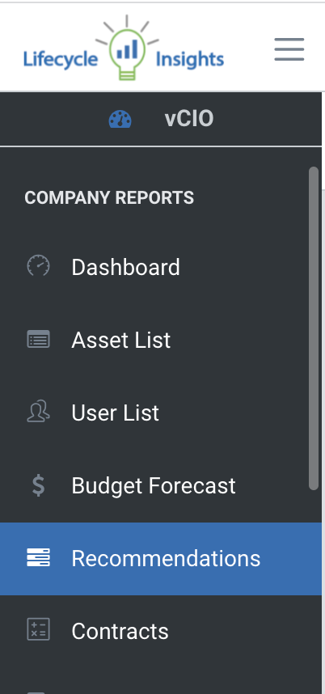
Task: Click the Recommendations server-stack icon
Action: pyautogui.click(x=39, y=557)
